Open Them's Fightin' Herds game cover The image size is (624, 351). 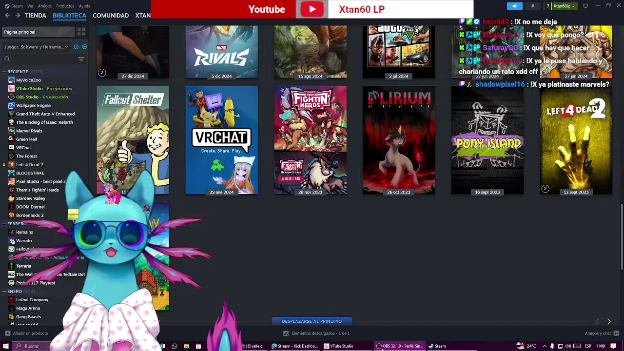311,140
